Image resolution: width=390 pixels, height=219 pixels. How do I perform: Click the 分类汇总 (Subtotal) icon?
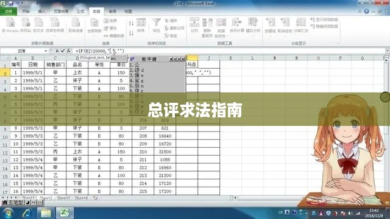coord(300,25)
